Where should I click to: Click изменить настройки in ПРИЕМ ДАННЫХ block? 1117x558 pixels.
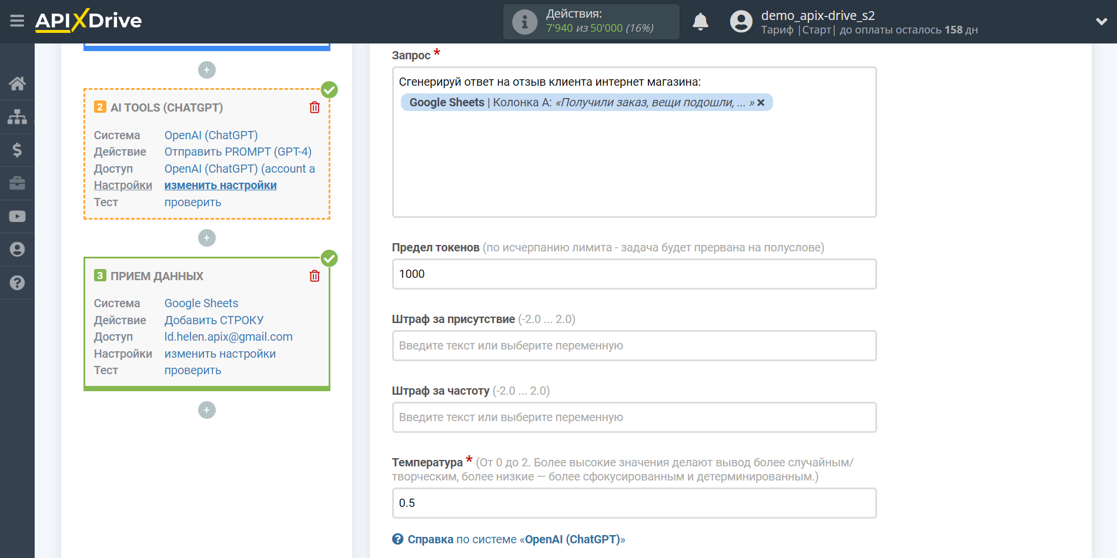[220, 354]
